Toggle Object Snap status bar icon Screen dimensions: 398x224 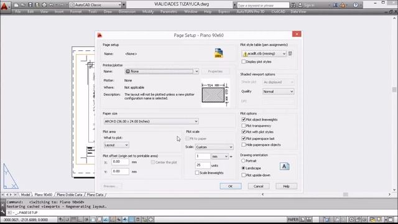[93, 220]
